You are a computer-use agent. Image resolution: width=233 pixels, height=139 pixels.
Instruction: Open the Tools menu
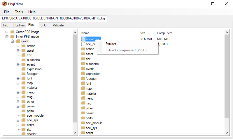pos(19,12)
